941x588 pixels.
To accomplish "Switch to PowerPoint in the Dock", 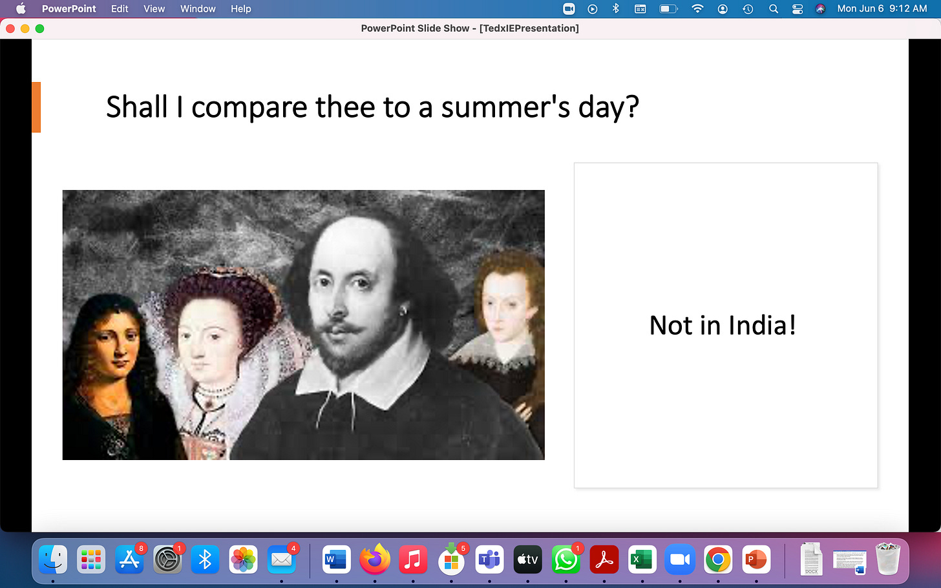I will pos(756,559).
